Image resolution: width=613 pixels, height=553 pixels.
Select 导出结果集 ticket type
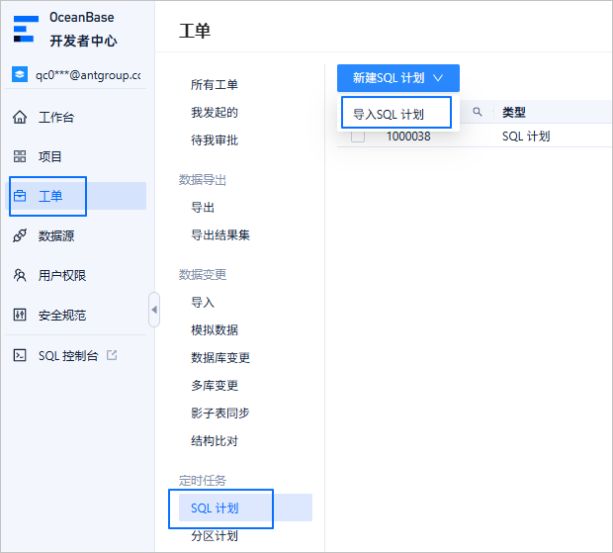click(220, 235)
